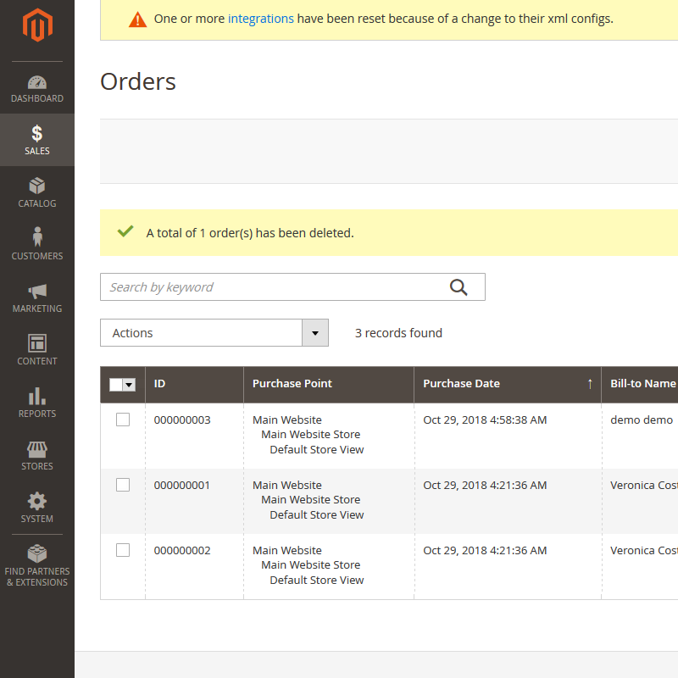Open Reports bar chart icon
This screenshot has width=678, height=678.
[36, 396]
